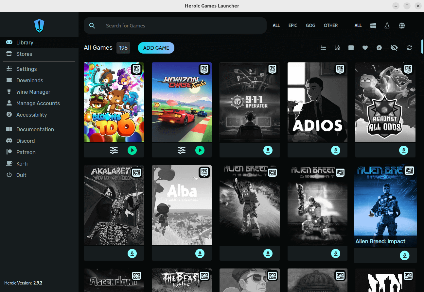This screenshot has width=424, height=292.
Task: Open the Documentation link
Action: (x=39, y=129)
